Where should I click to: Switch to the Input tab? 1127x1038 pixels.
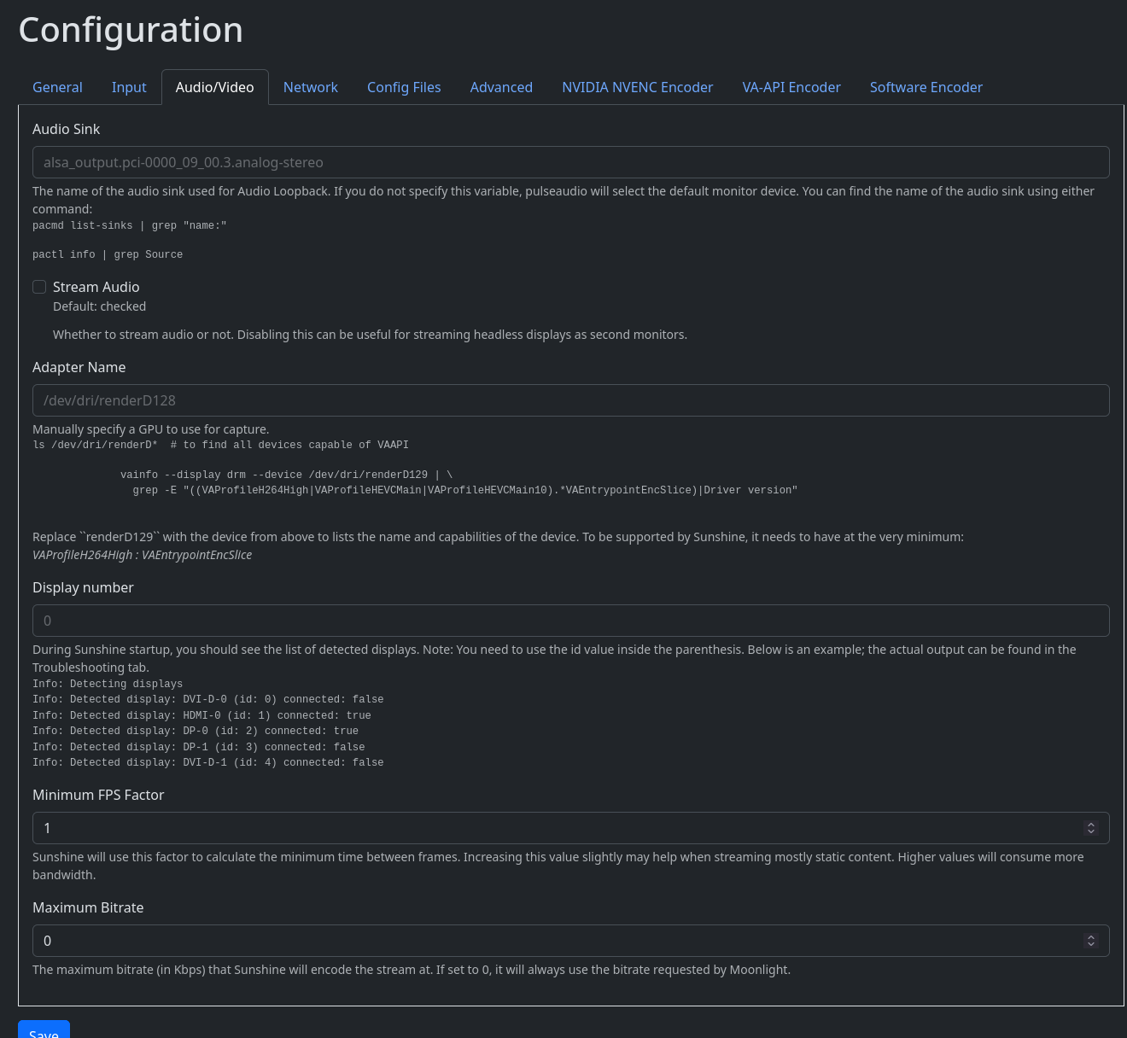tap(129, 87)
